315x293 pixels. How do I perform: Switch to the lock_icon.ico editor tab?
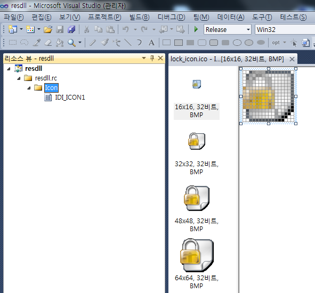pos(227,59)
